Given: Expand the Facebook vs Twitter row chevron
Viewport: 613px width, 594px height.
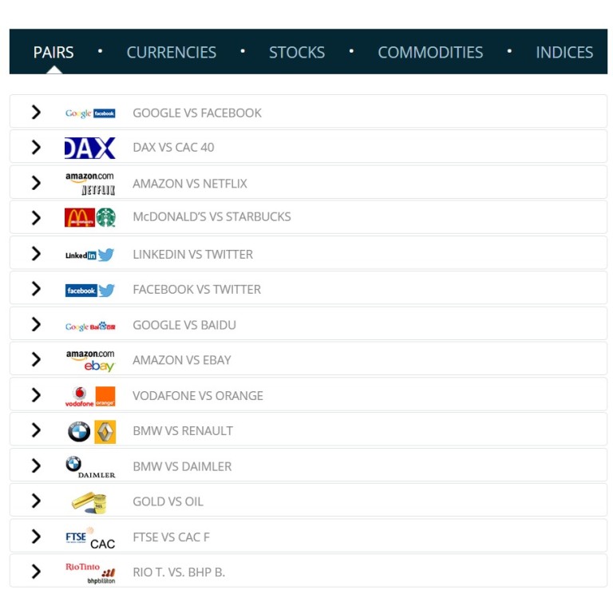Looking at the screenshot, I should [x=36, y=289].
